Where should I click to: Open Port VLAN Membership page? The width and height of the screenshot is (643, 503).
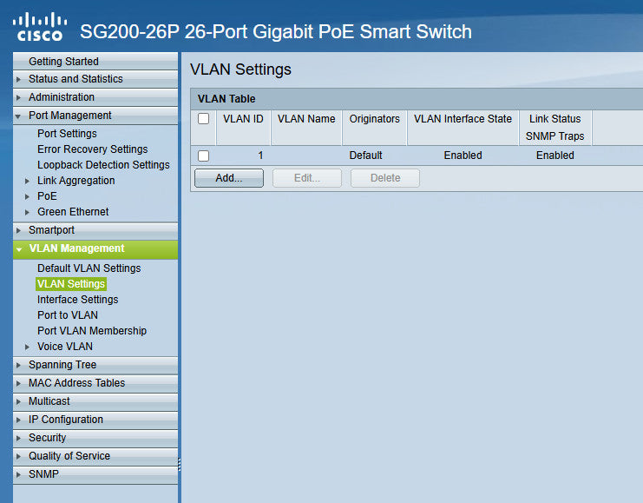click(x=92, y=330)
